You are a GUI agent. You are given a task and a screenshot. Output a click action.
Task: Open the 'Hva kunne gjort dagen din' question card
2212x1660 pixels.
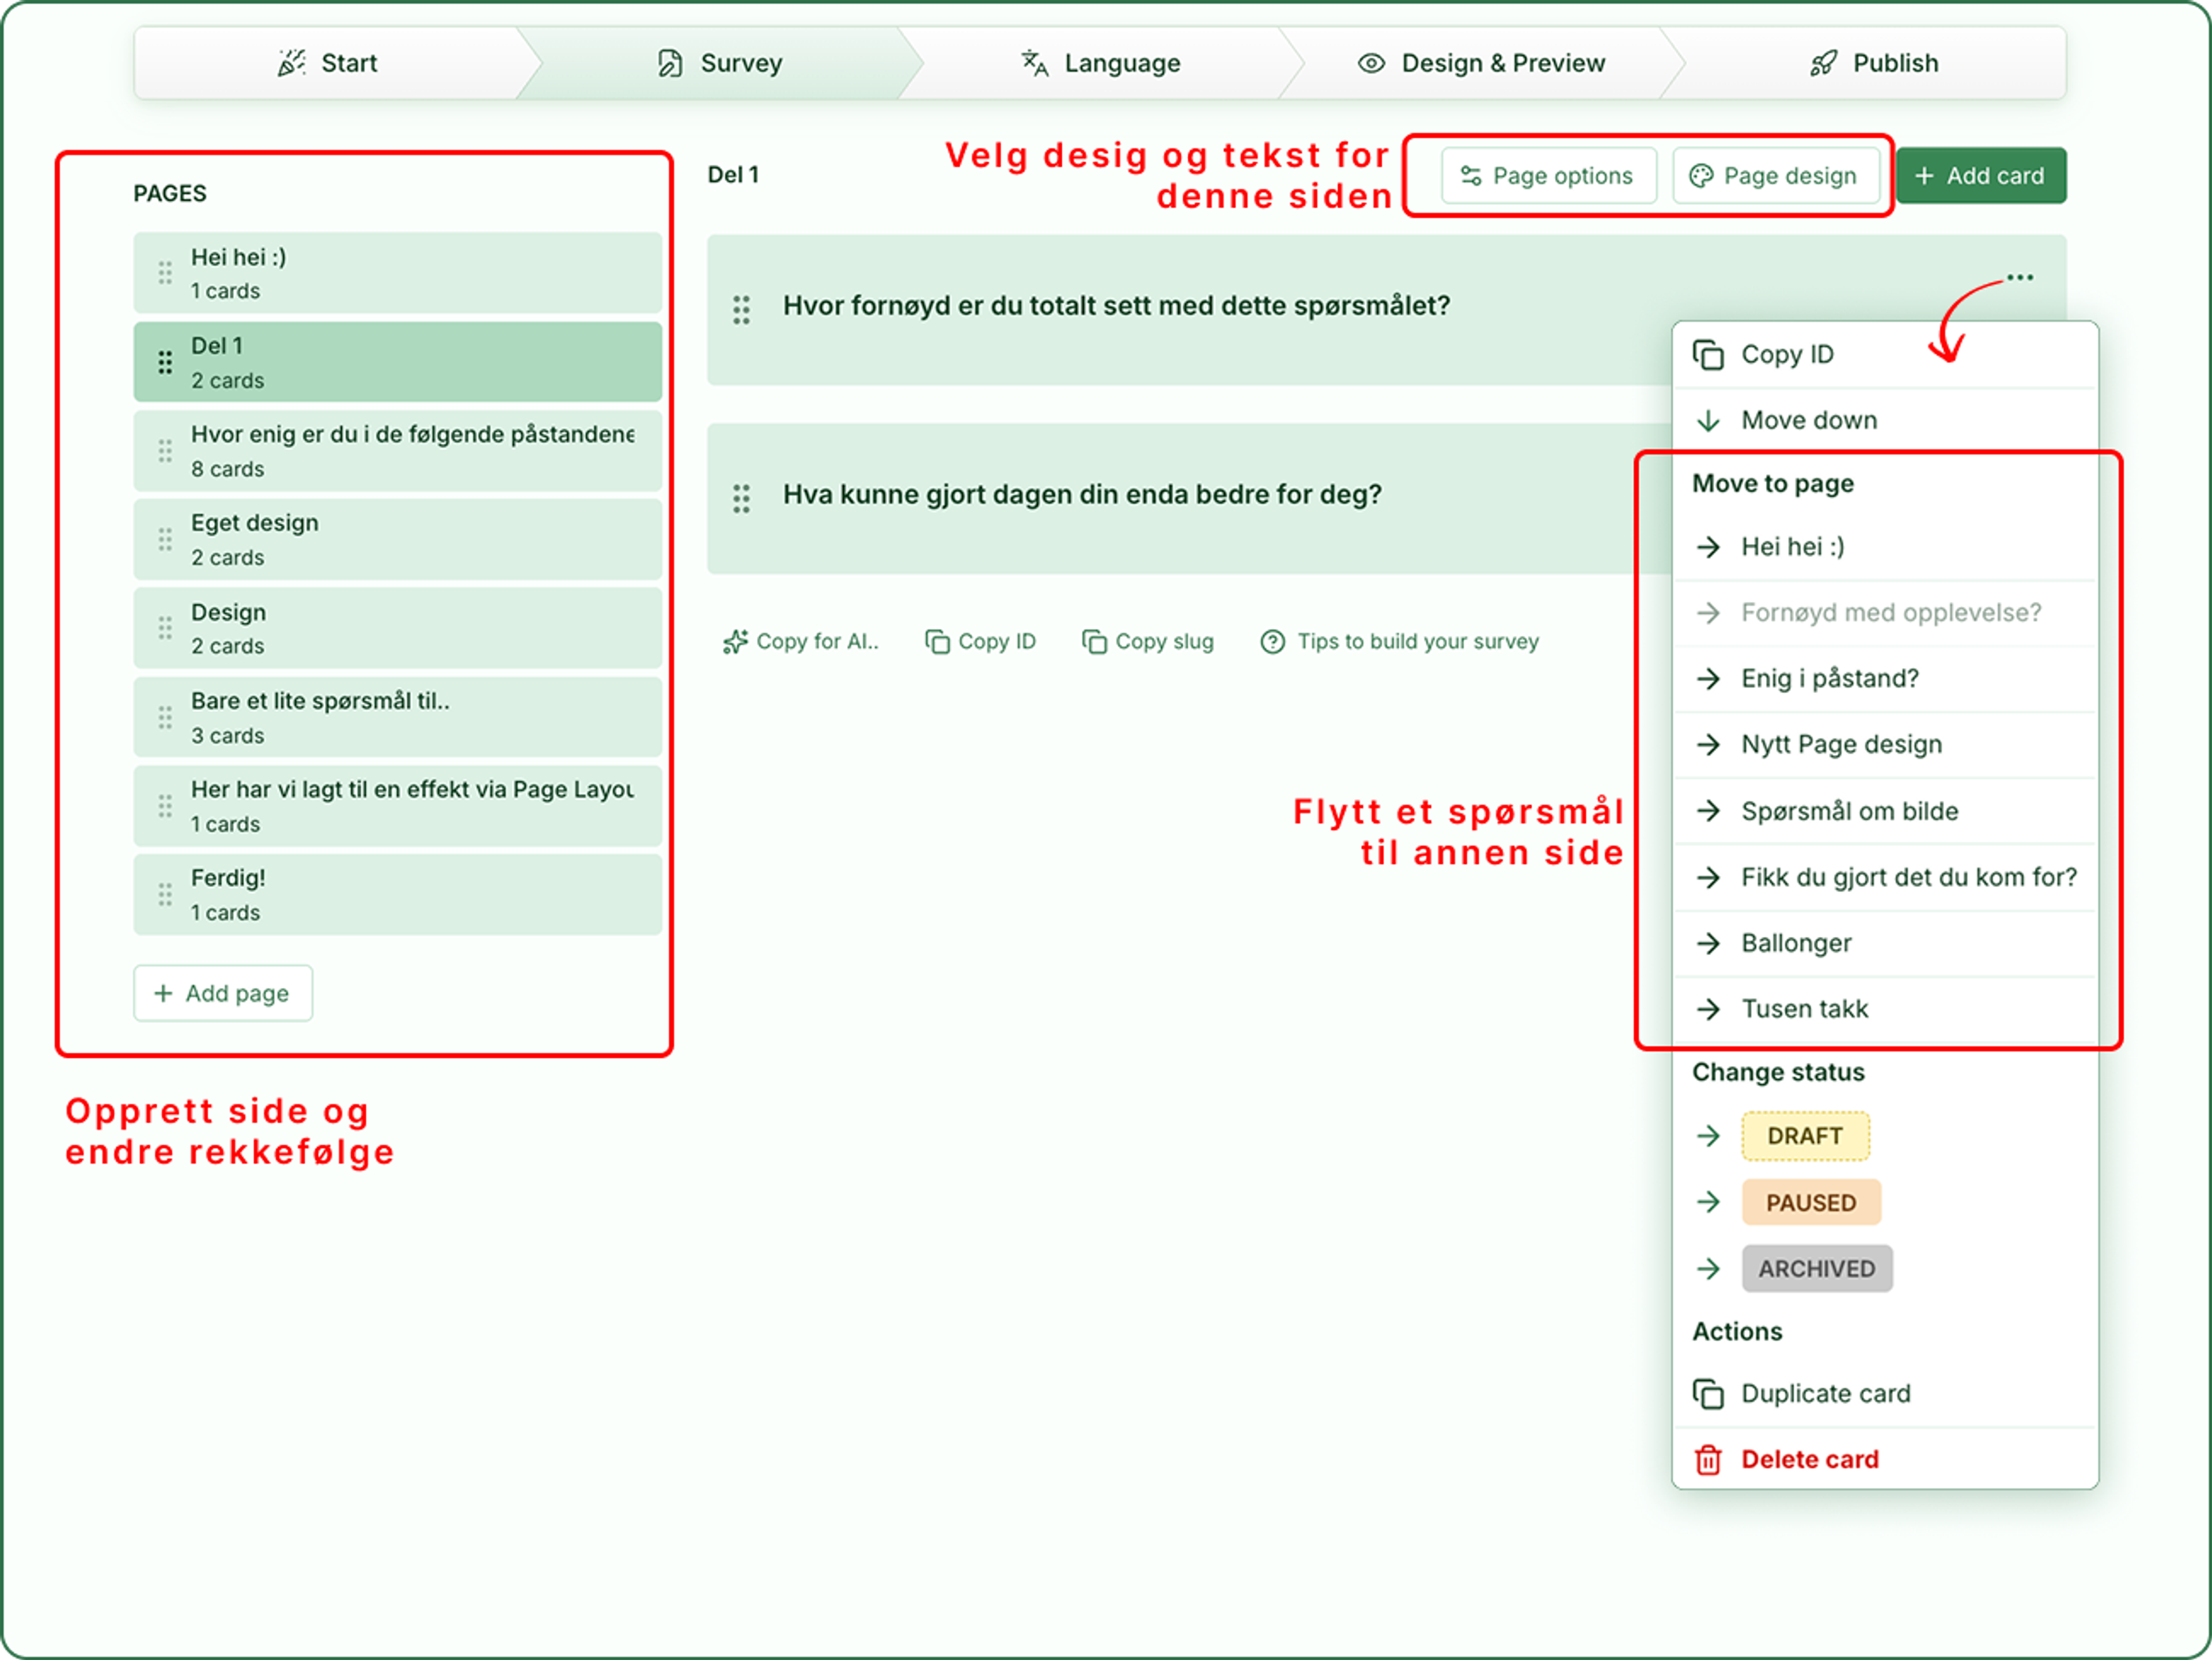[x=1189, y=497]
